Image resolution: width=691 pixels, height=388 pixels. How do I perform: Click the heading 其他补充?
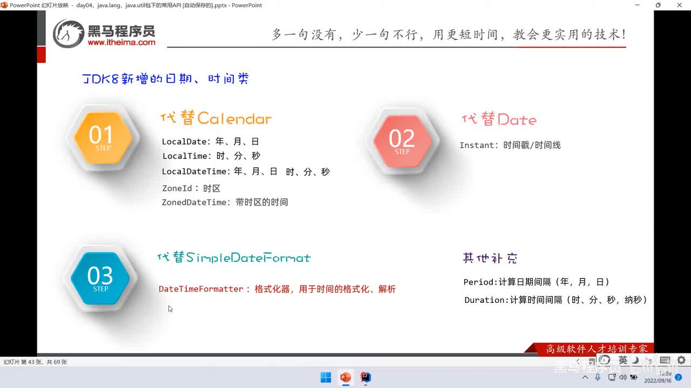[490, 258]
